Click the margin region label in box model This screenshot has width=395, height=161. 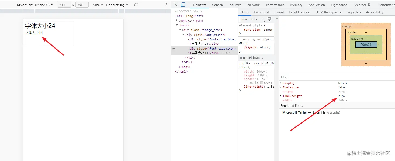tap(347, 26)
